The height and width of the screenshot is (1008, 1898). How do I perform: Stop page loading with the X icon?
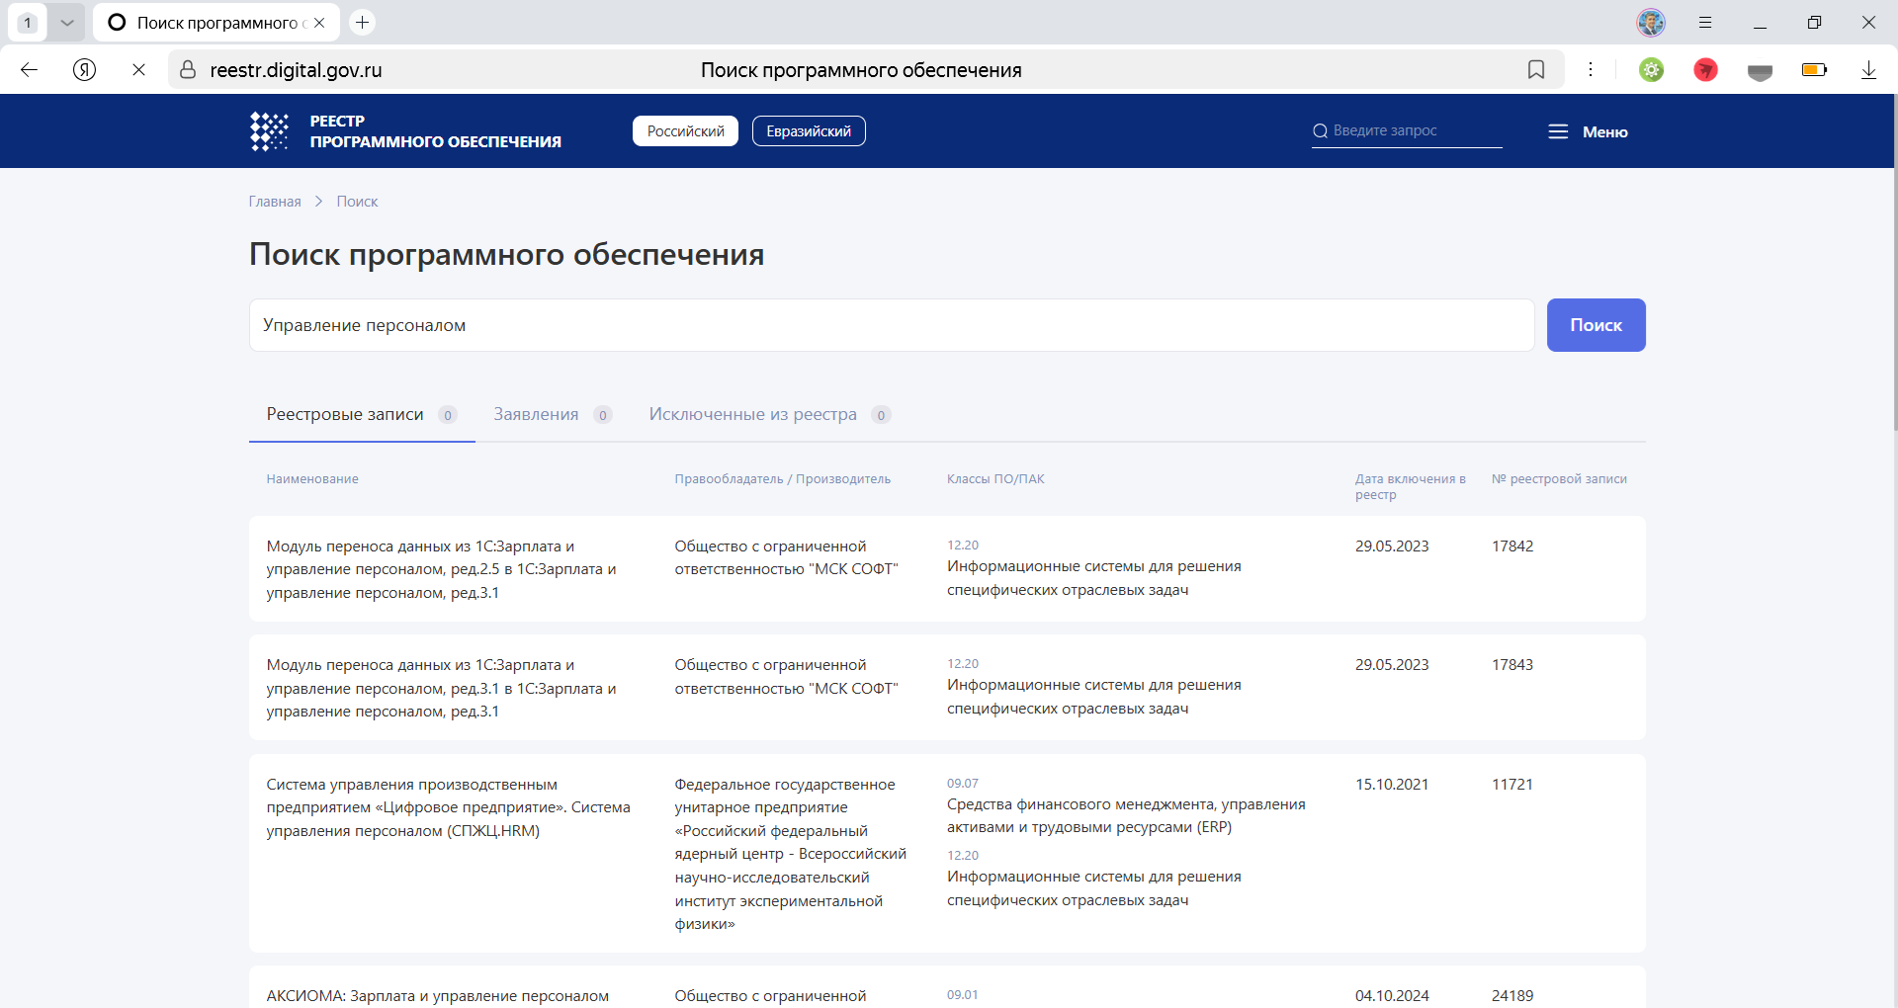click(138, 69)
